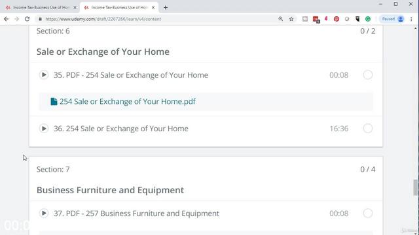The height and width of the screenshot is (235, 419).
Task: Go back in browser history
Action: coord(6,19)
